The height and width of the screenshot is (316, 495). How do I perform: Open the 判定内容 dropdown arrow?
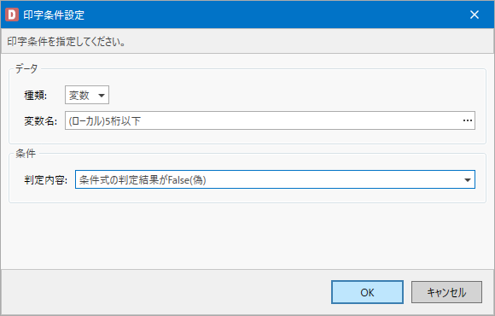click(467, 180)
